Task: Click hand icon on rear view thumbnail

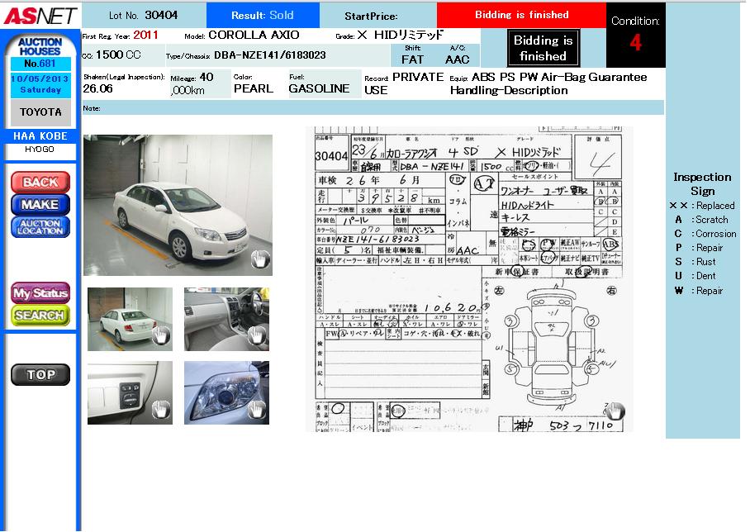Action: 161,335
